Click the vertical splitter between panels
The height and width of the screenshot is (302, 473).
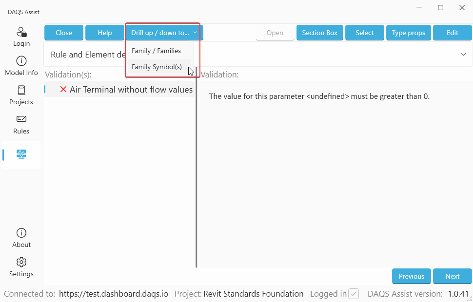197,170
